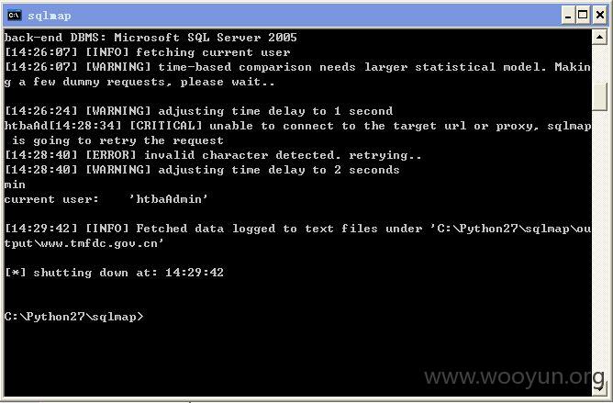613x403 pixels.
Task: Maximize the sqlmap console window
Action: 583,16
